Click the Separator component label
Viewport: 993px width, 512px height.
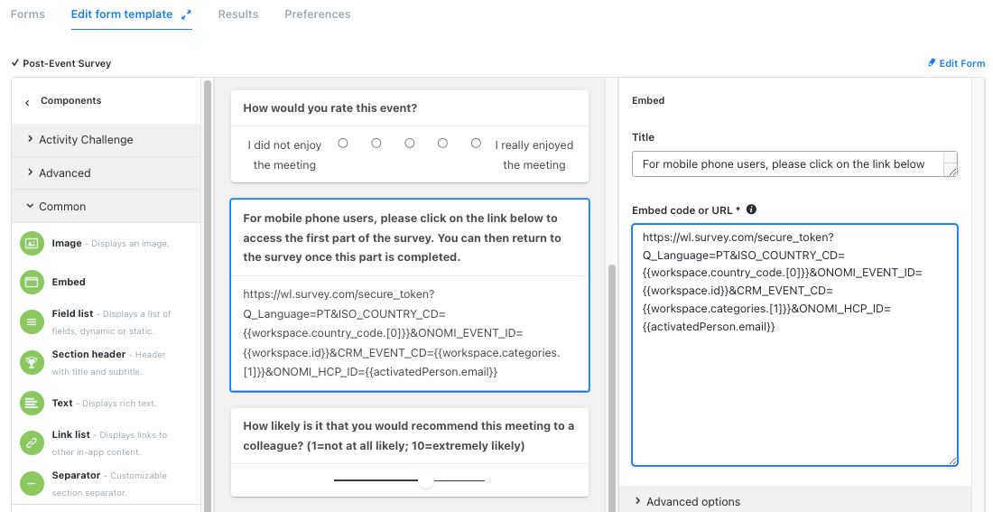pyautogui.click(x=76, y=475)
